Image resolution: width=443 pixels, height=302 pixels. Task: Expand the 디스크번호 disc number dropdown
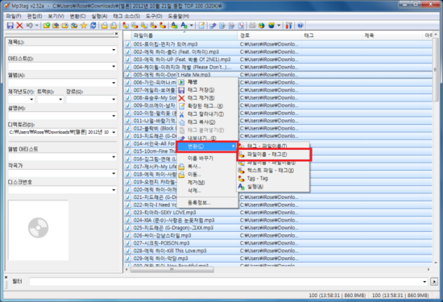click(114, 190)
